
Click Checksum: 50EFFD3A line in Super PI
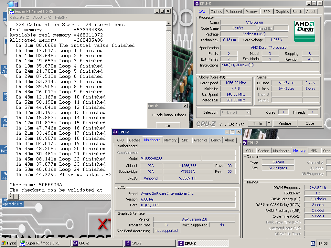pos(36,185)
